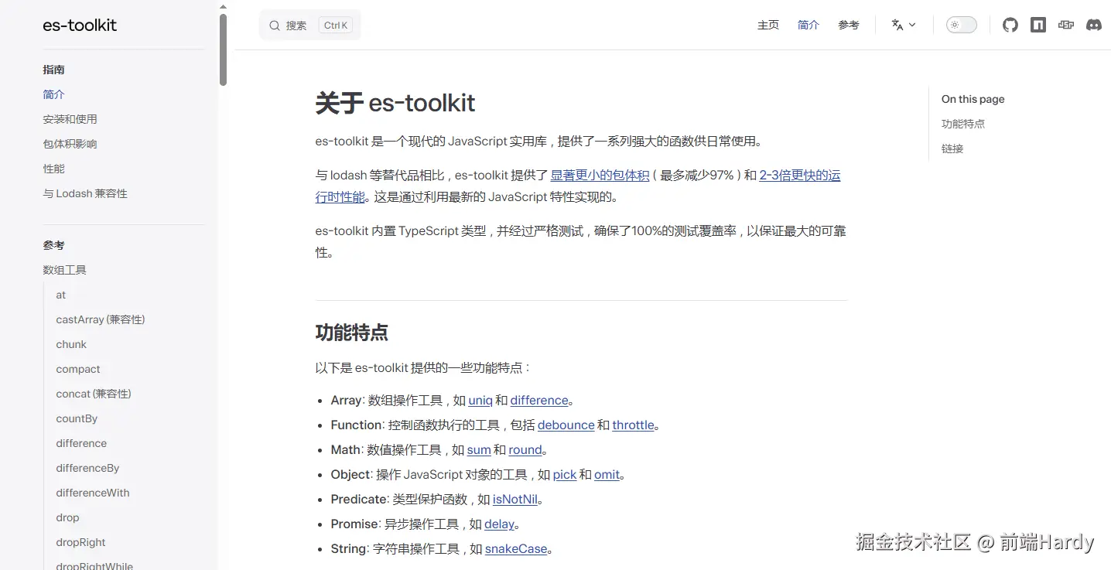Open the GitHub repository icon
Viewport: 1111px width, 570px height.
click(x=1010, y=25)
